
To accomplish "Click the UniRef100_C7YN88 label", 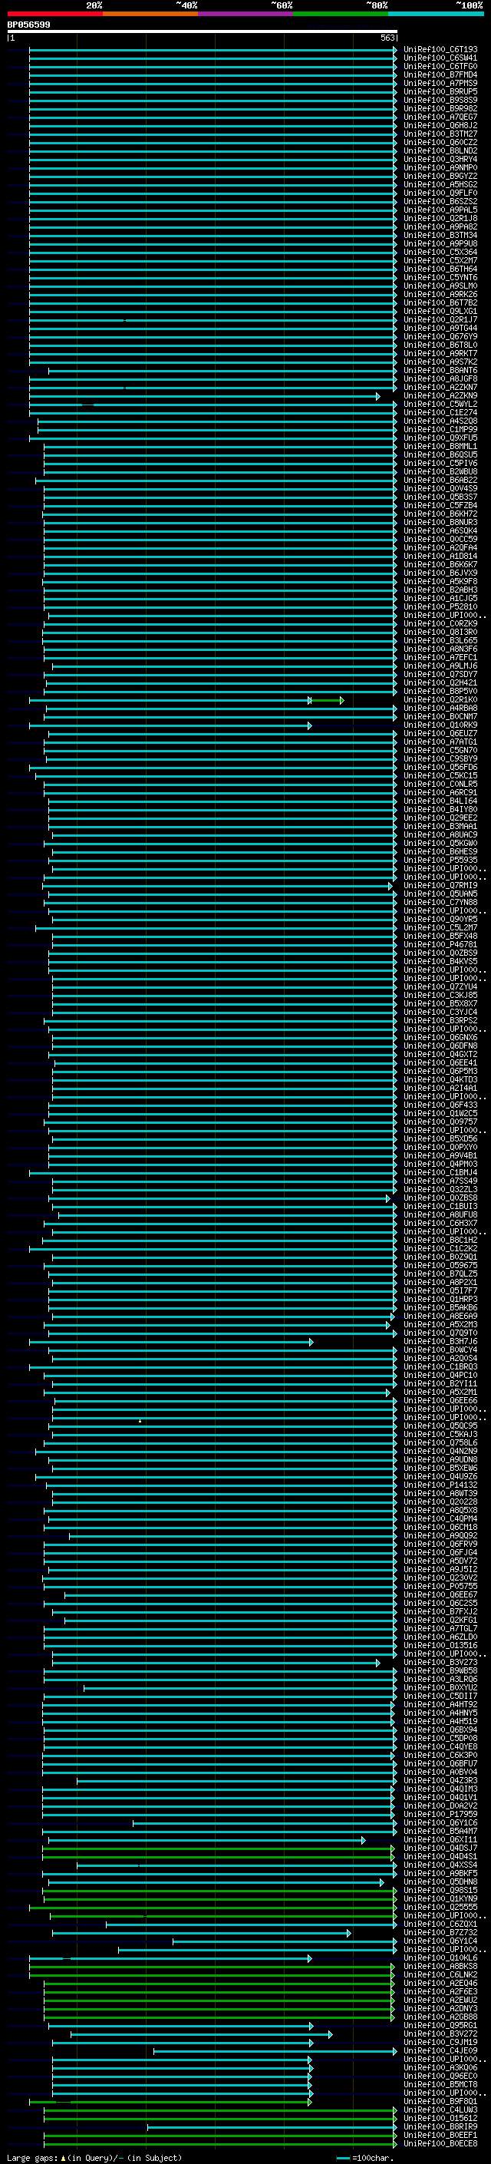I will coord(440,902).
